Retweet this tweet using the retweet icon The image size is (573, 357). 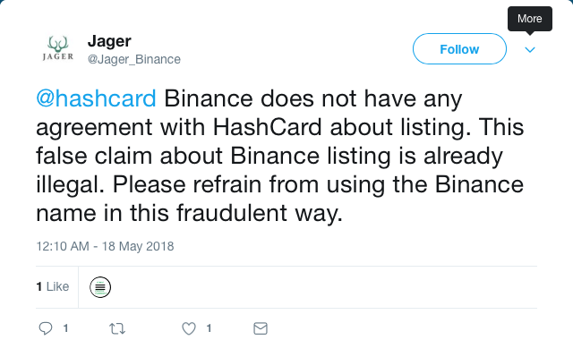[x=117, y=328]
